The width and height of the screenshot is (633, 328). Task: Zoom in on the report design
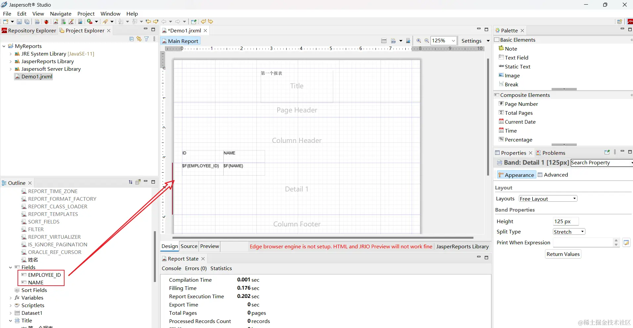419,41
